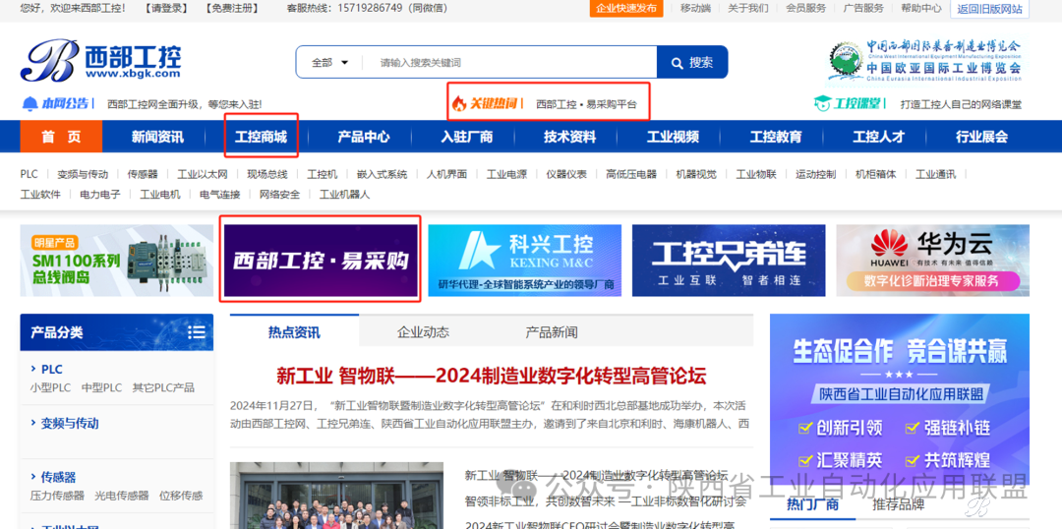Screen dimensions: 1062x529
Task: Click the 工控课堂 graduation cap icon
Action: point(822,103)
